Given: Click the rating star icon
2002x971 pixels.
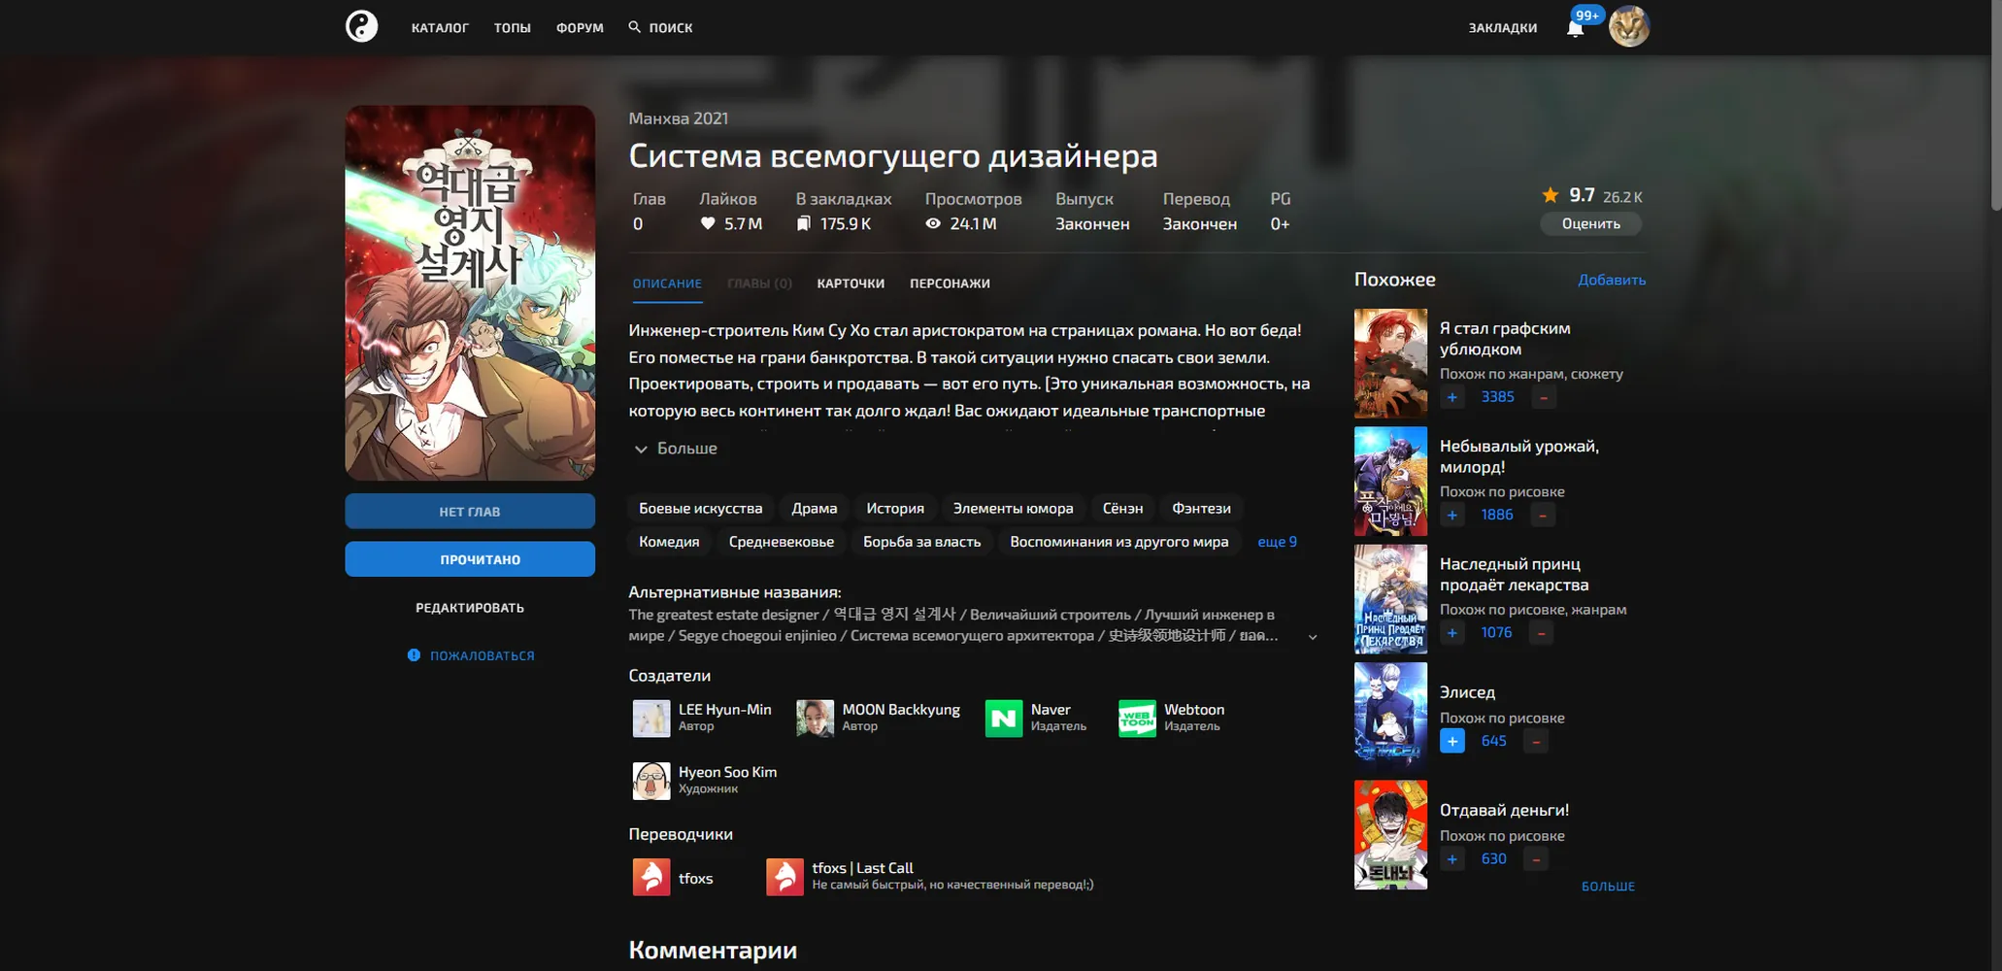Looking at the screenshot, I should coord(1551,195).
